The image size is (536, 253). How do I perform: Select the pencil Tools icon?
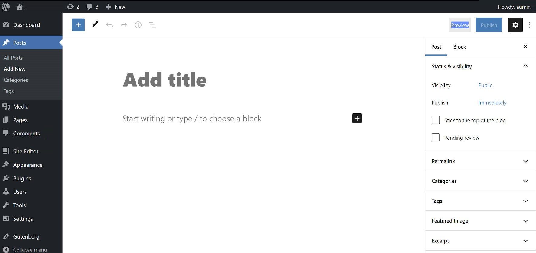(95, 25)
